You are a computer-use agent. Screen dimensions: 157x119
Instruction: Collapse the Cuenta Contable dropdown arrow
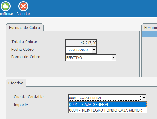point(144,98)
